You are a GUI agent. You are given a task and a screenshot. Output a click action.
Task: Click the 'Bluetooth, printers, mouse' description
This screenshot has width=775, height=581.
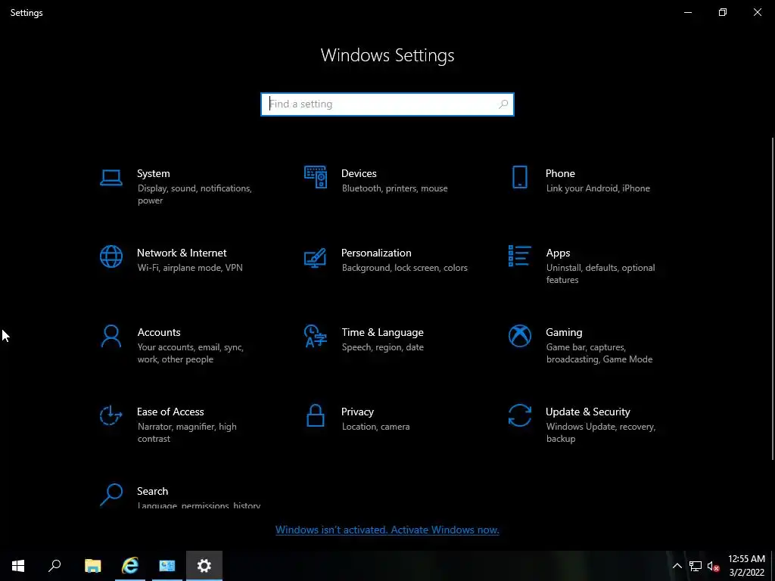(394, 188)
